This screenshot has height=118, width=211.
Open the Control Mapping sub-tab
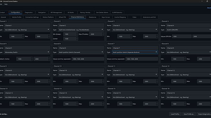pos(120,17)
